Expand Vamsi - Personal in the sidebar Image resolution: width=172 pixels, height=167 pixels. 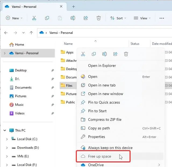coord(5,53)
